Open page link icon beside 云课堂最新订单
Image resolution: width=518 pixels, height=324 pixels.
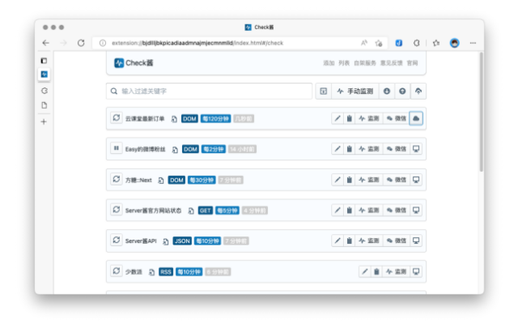[174, 119]
